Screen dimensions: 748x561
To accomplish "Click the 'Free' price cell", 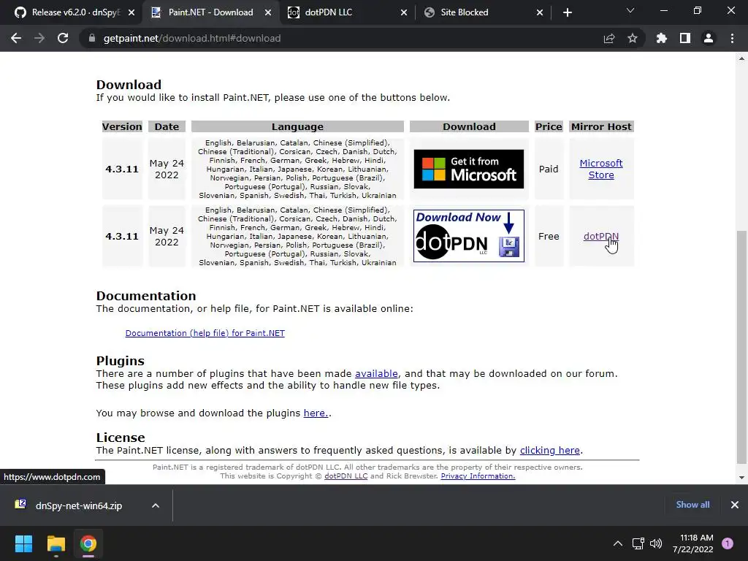I will (549, 236).
